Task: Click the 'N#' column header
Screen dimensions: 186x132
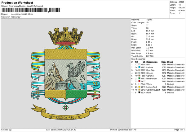Action: pyautogui.click(x=136, y=62)
